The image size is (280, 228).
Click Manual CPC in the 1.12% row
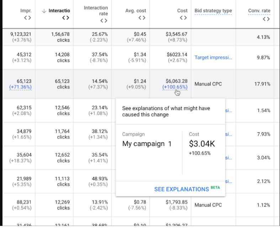click(x=208, y=205)
